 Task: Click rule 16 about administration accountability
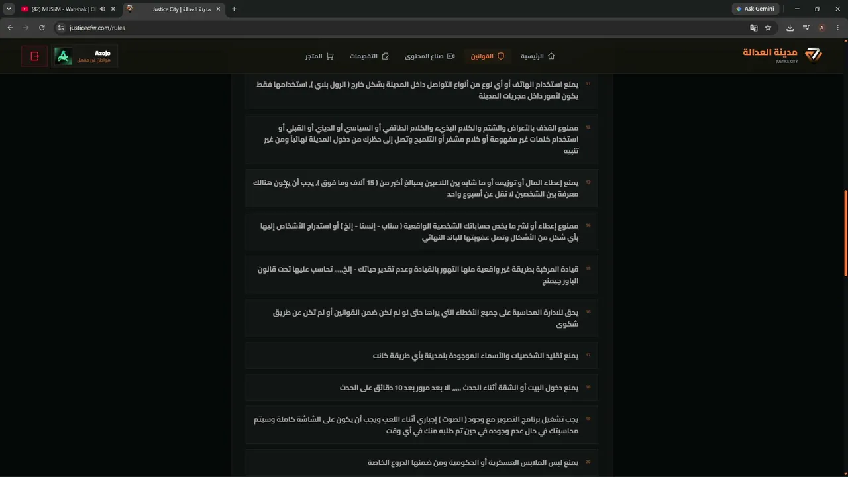click(x=421, y=318)
